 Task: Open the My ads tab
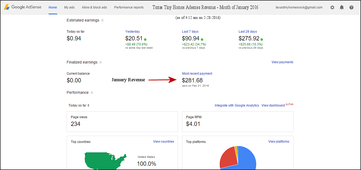tap(69, 7)
